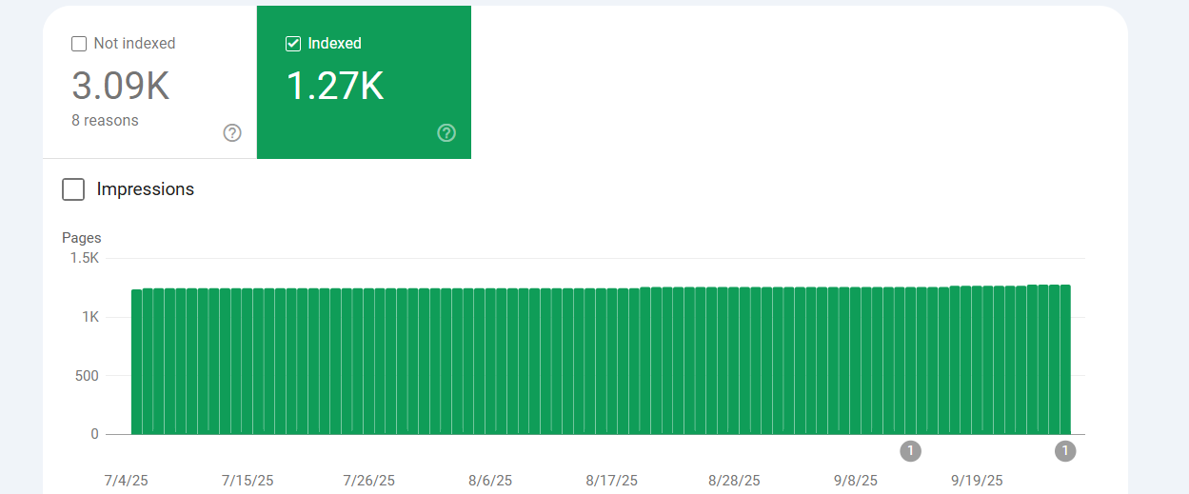Click the Pages axis title
1189x494 pixels.
tap(82, 238)
